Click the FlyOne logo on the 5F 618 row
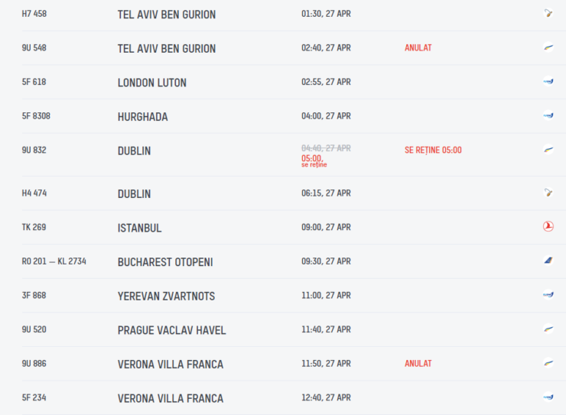The height and width of the screenshot is (415, 566). tap(548, 82)
